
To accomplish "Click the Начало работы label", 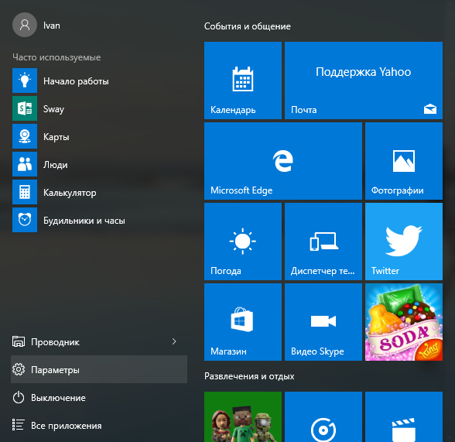I will 76,81.
